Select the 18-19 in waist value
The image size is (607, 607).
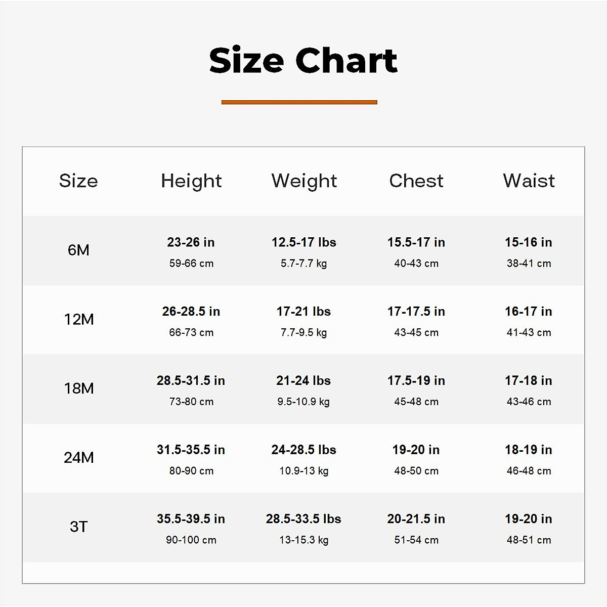coord(529,450)
